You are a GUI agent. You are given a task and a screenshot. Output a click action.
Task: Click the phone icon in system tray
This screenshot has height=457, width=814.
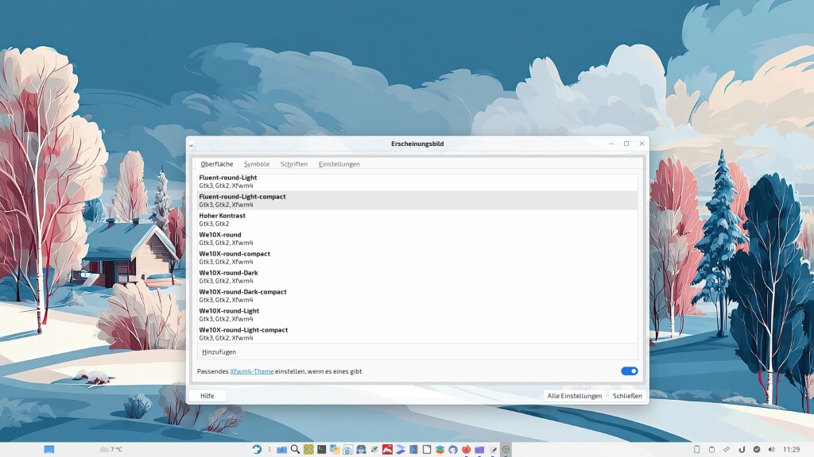[696, 449]
